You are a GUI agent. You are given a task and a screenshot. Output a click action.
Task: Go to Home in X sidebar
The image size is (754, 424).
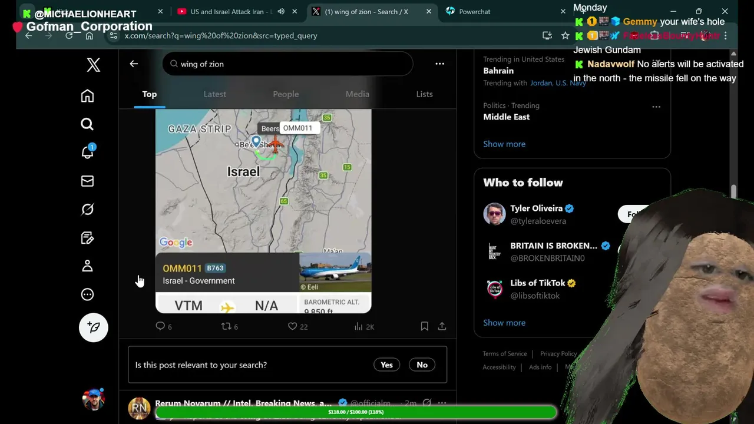[87, 95]
